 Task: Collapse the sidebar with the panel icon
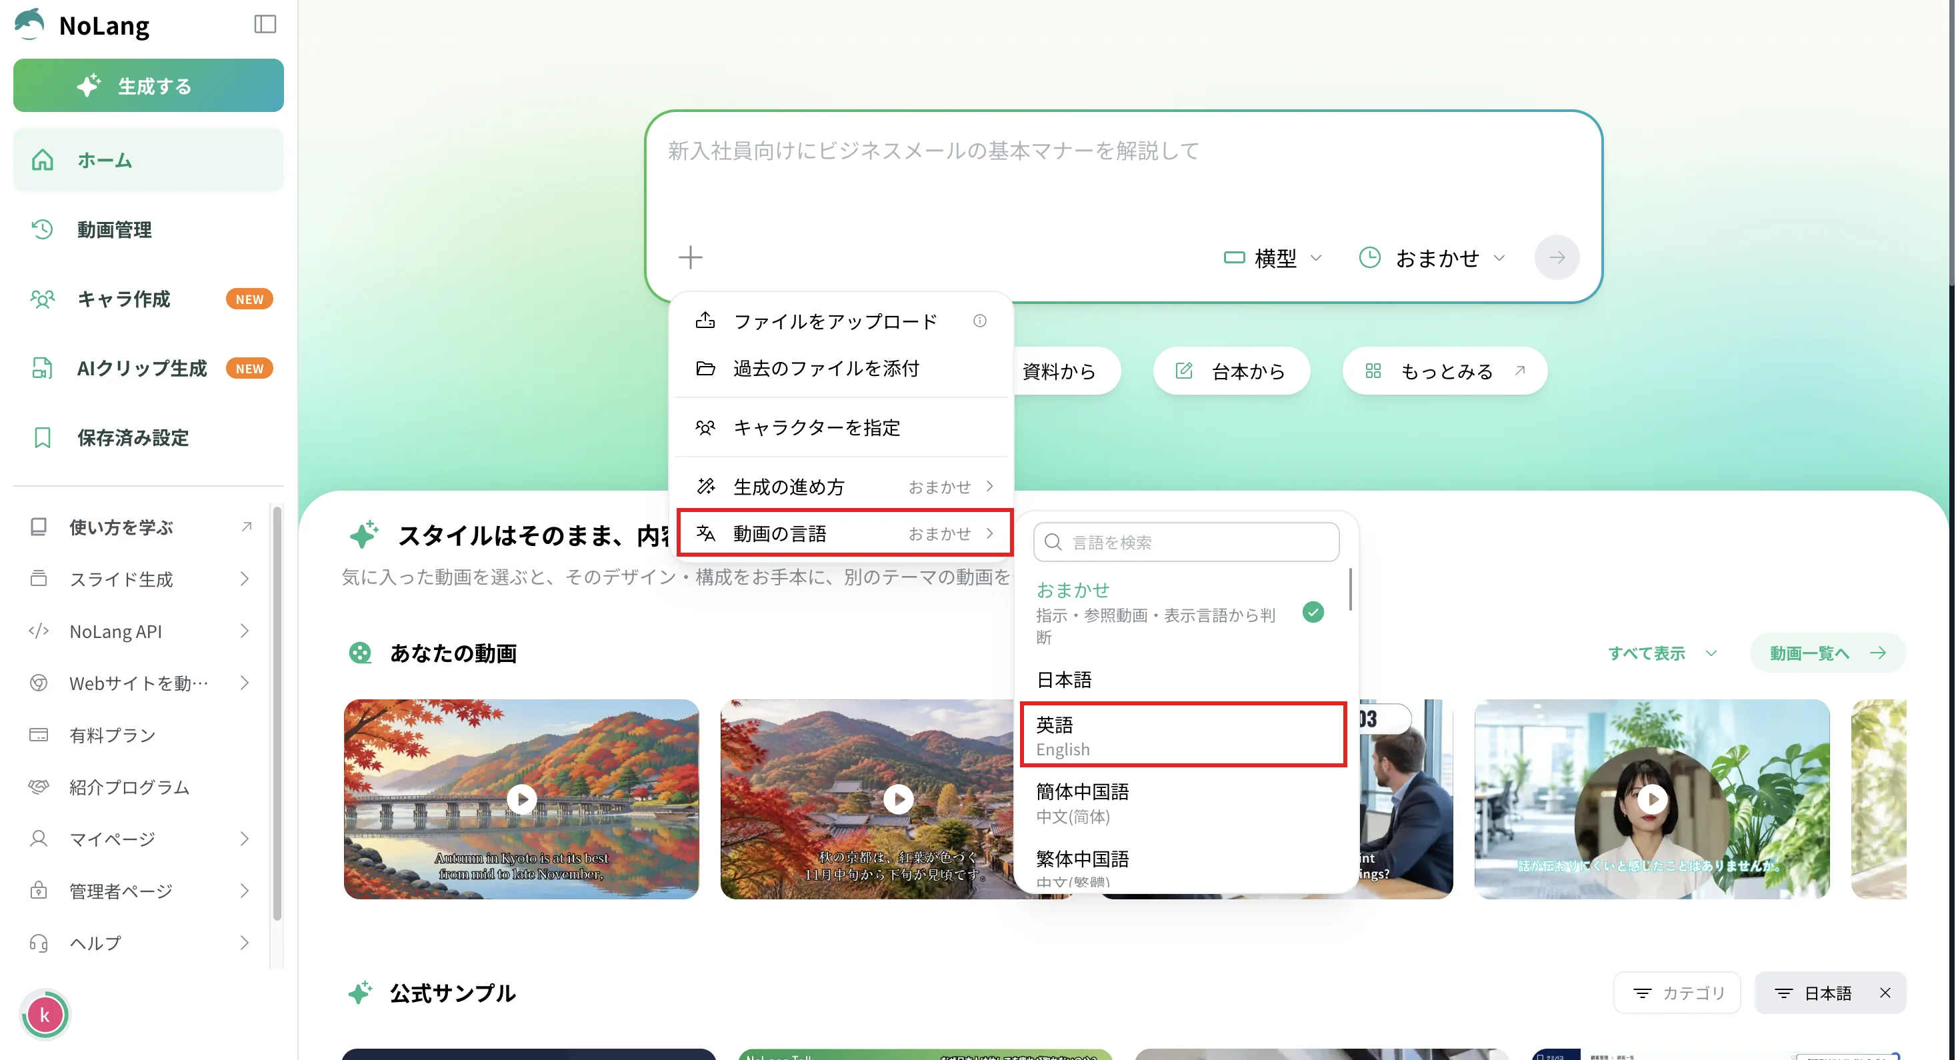coord(265,25)
